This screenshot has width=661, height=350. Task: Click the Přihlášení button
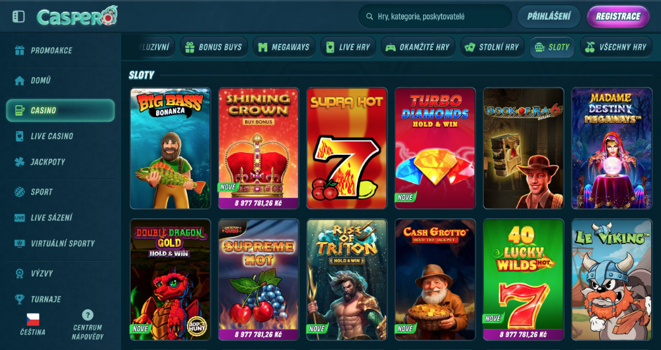(x=549, y=17)
